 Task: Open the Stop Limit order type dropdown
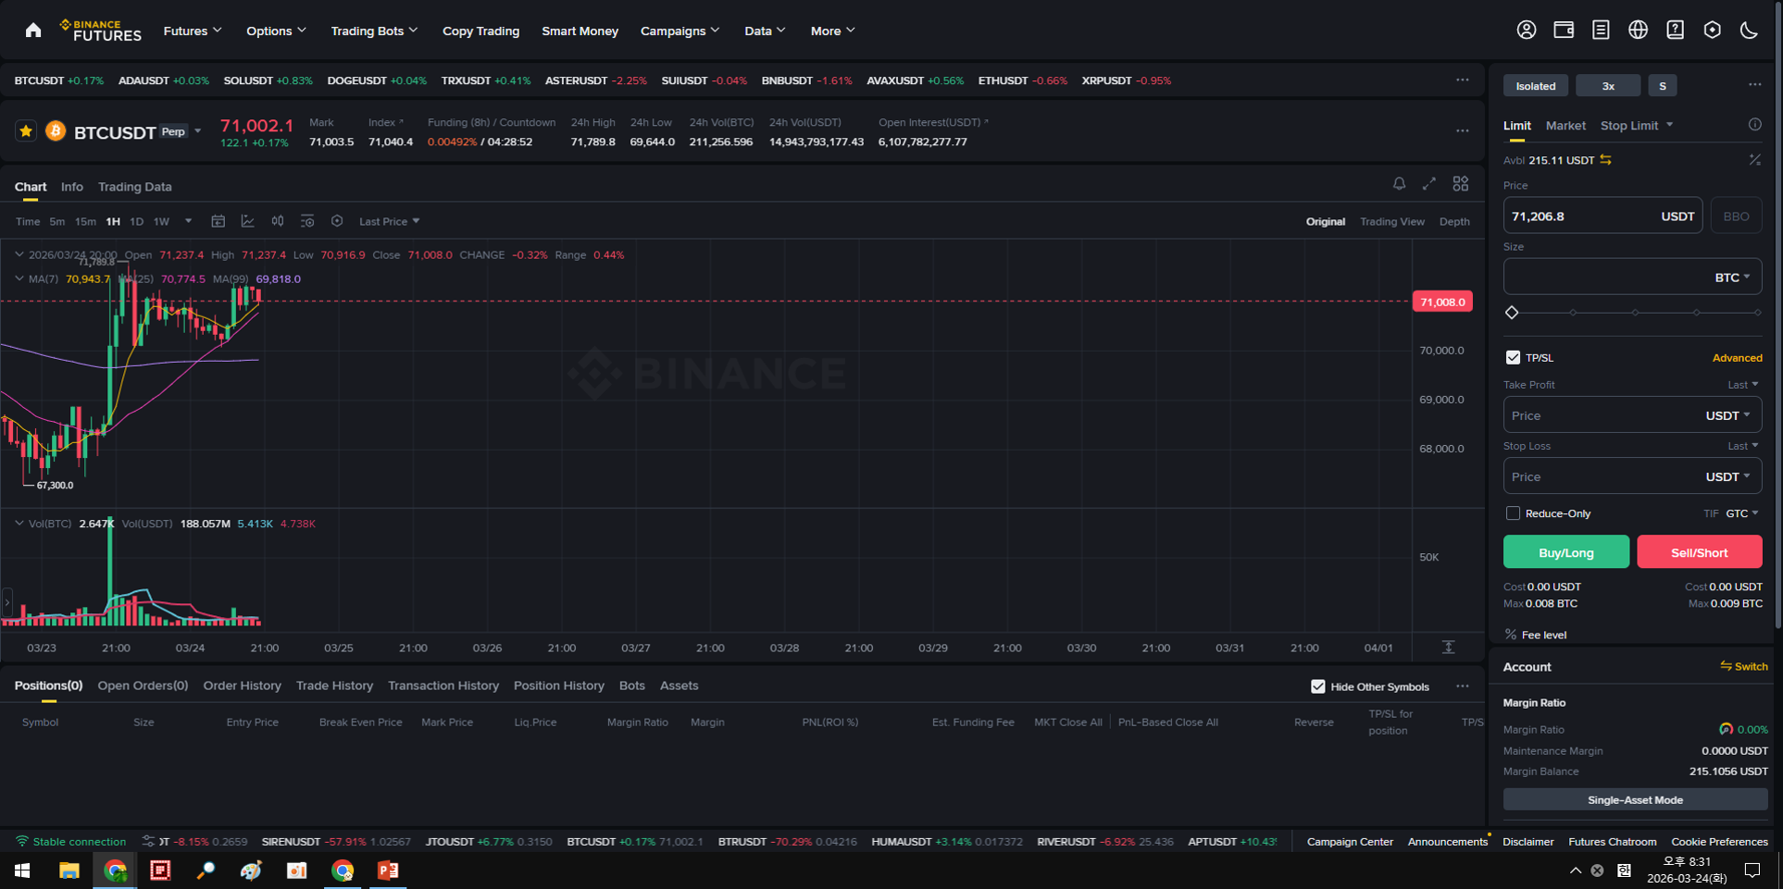click(x=1637, y=125)
